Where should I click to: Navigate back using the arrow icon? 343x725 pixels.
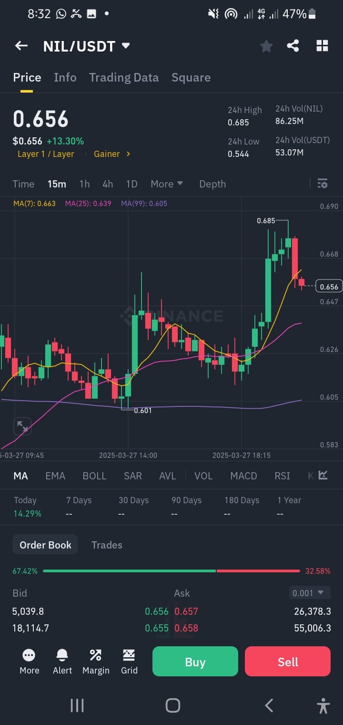[x=21, y=45]
